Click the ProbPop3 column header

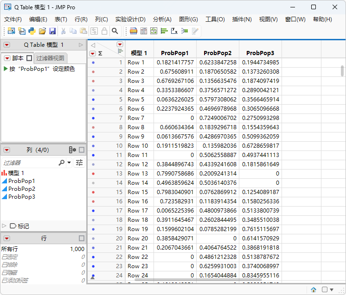[x=260, y=53]
